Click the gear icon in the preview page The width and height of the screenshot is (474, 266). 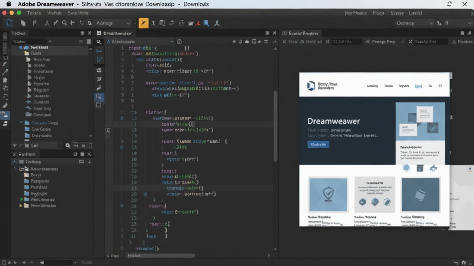click(433, 168)
